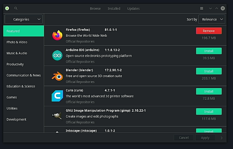Install Arduino IDE

pos(209,51)
